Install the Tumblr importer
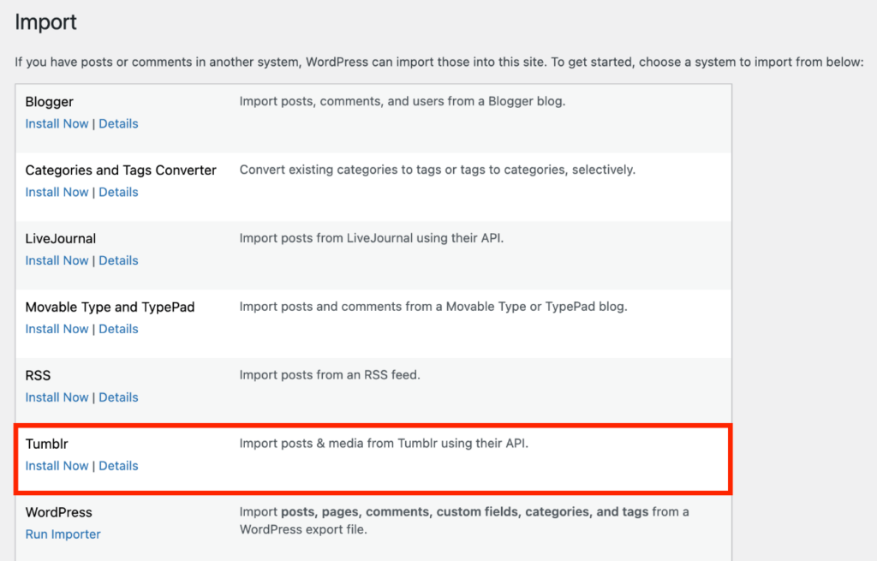The image size is (877, 561). tap(57, 466)
